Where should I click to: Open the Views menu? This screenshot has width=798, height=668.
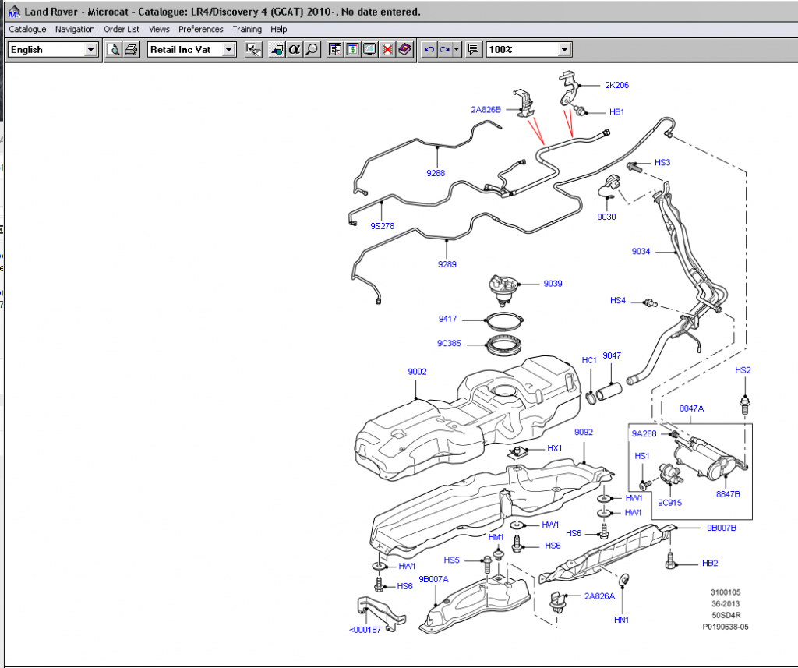(159, 29)
